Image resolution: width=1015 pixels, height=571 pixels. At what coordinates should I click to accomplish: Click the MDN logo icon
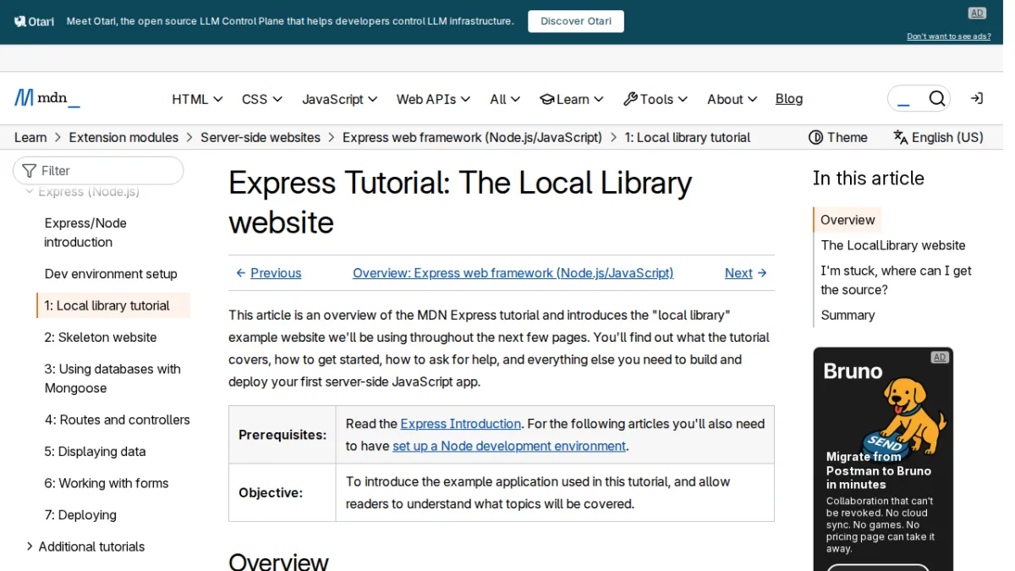pos(24,98)
